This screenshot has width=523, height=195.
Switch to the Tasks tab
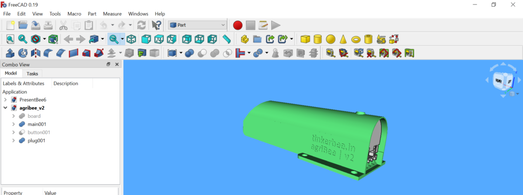[x=32, y=74]
